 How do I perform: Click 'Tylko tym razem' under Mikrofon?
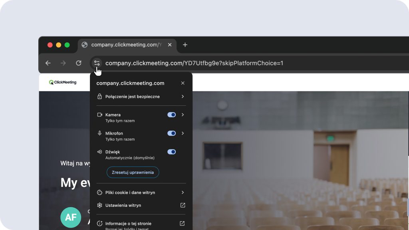coord(120,139)
